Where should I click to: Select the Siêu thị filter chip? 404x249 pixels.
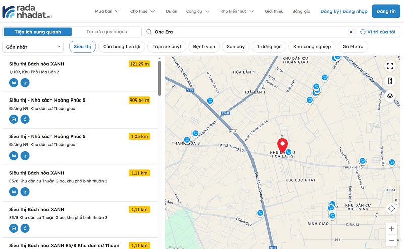point(82,47)
